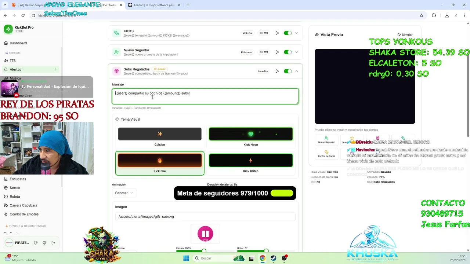470x264 pixels.
Task: Disable the KICKS alert toggle
Action: [x=288, y=33]
